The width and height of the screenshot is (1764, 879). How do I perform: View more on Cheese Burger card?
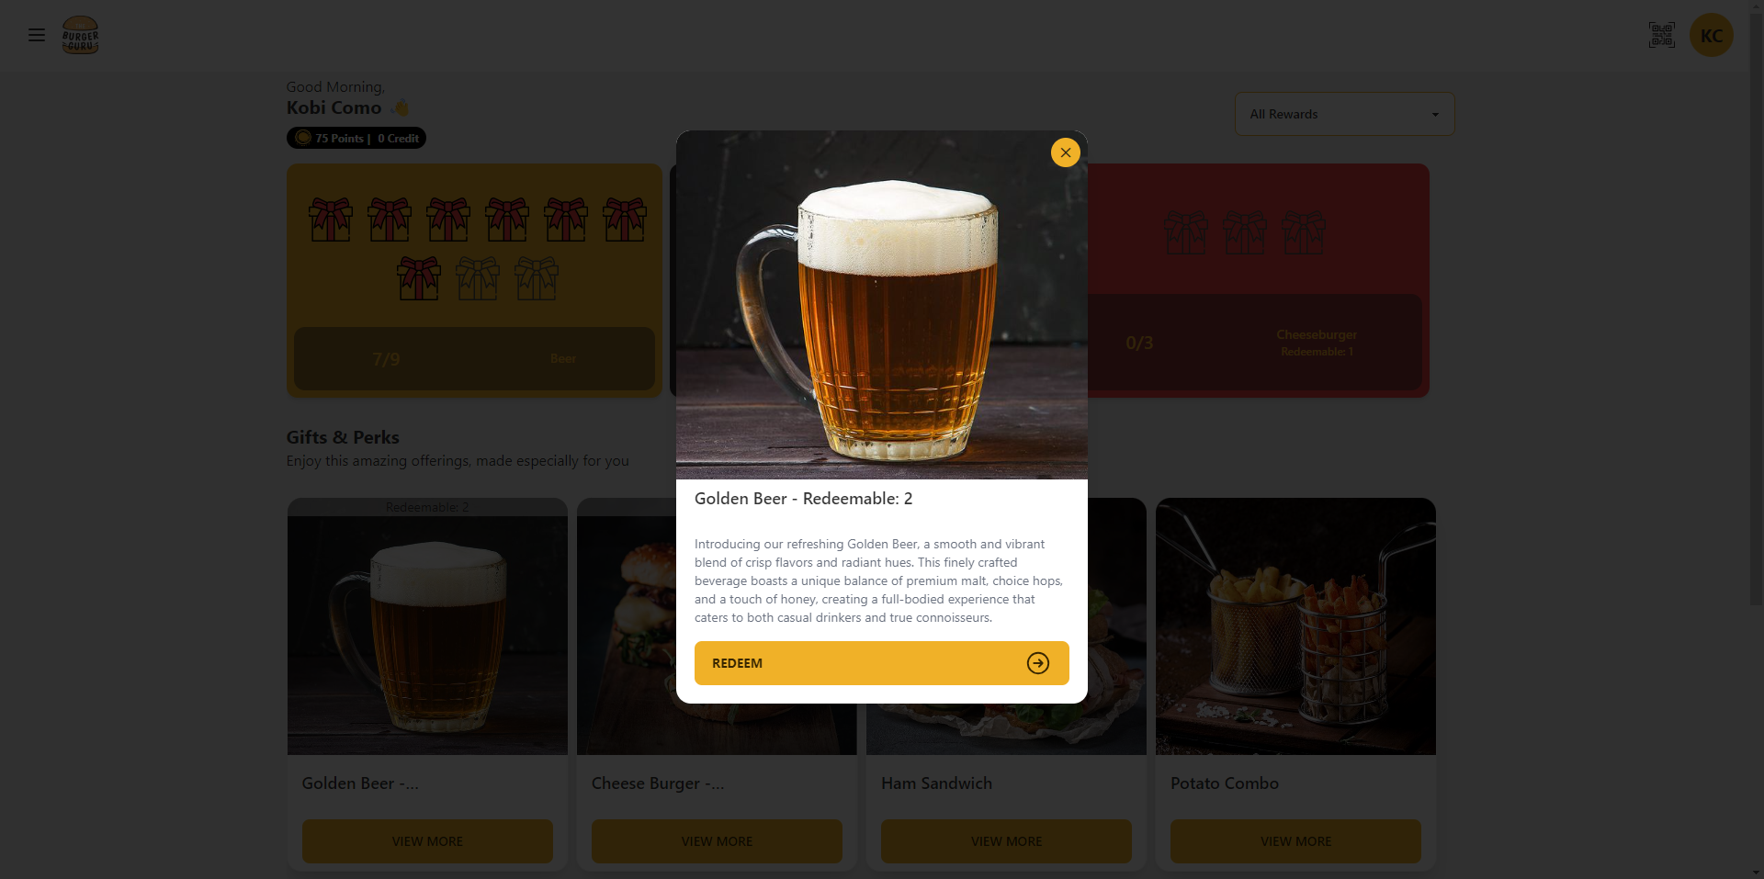click(717, 841)
